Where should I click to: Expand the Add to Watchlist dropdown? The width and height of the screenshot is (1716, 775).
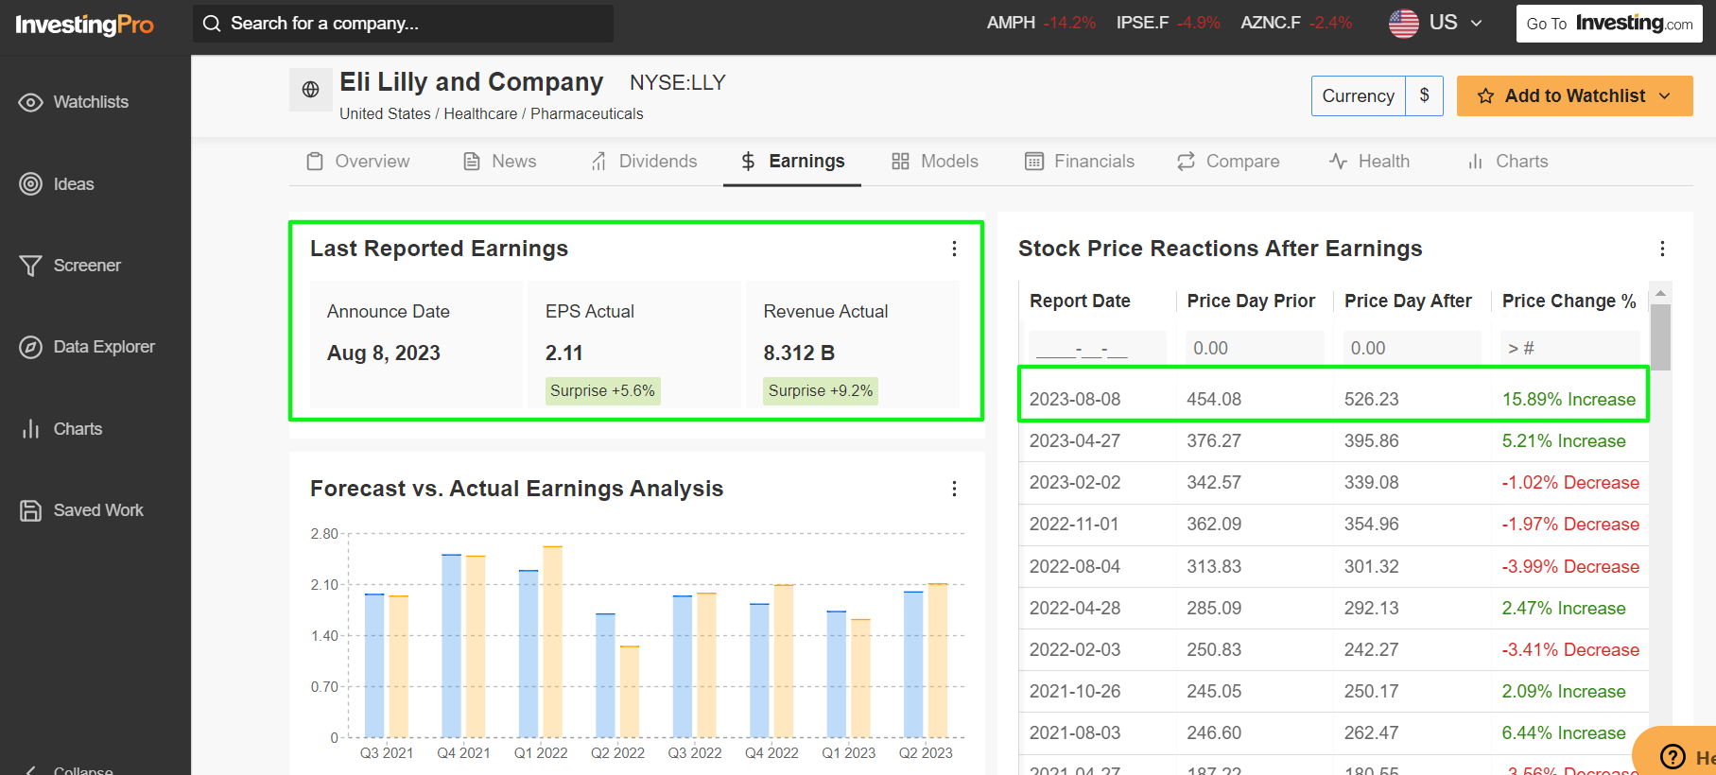pos(1665,96)
